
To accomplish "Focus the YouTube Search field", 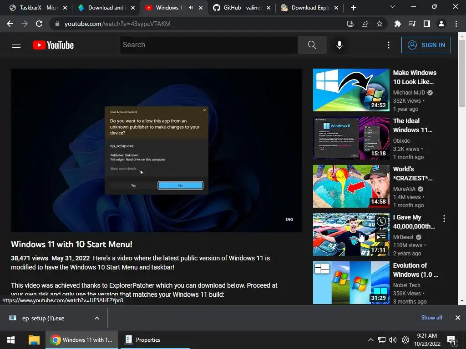I will pyautogui.click(x=209, y=45).
